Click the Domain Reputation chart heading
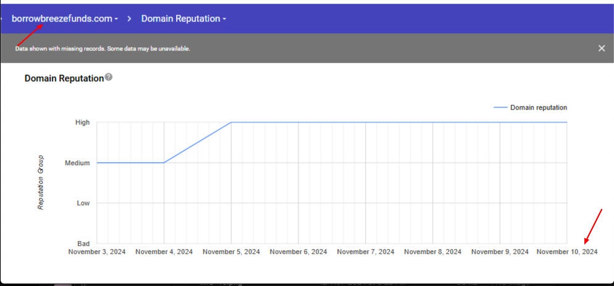 click(x=64, y=78)
